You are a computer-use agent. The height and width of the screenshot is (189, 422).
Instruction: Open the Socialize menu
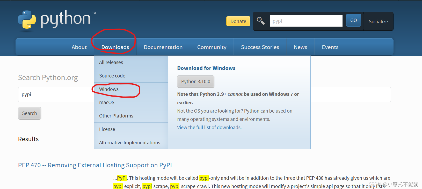(x=378, y=21)
